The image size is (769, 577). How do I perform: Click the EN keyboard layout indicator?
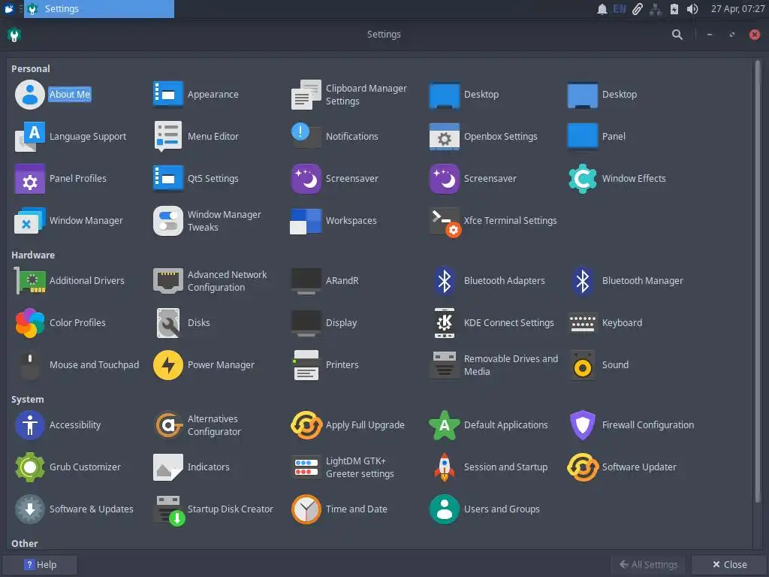click(x=620, y=9)
